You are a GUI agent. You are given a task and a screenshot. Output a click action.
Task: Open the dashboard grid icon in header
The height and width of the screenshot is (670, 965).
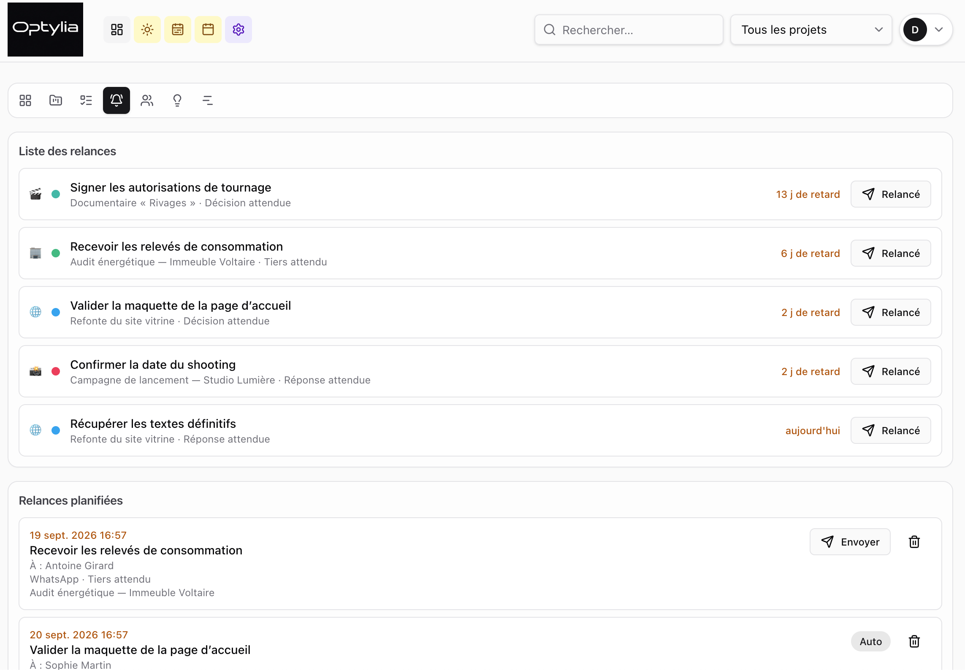coord(117,30)
